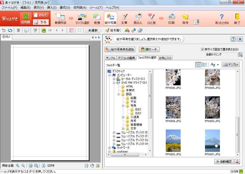Screen dimensions: 245x174
Task: Click the 新規作成 (new) icon
Action: (60, 19)
